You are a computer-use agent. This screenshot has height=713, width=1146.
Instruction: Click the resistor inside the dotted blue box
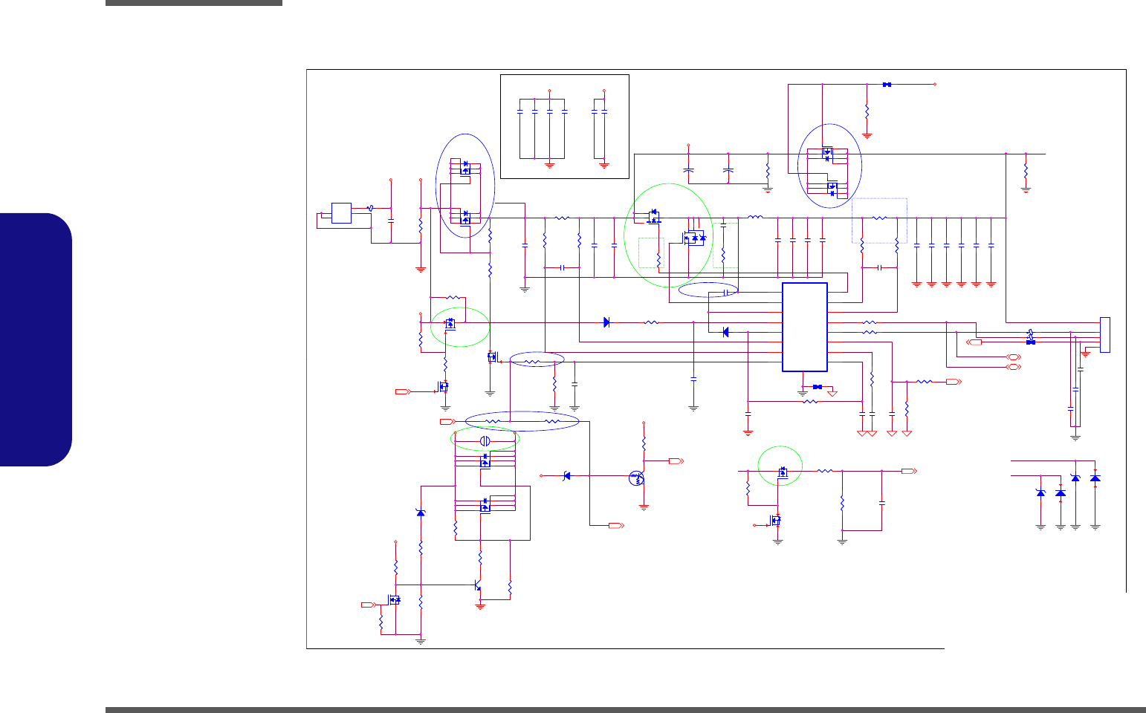879,218
